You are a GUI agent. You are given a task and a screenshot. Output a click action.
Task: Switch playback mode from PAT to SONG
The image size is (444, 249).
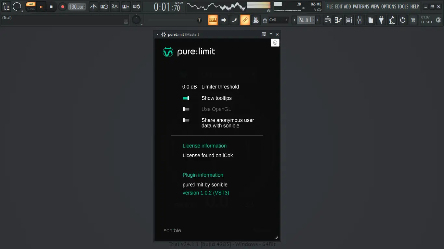click(x=31, y=9)
